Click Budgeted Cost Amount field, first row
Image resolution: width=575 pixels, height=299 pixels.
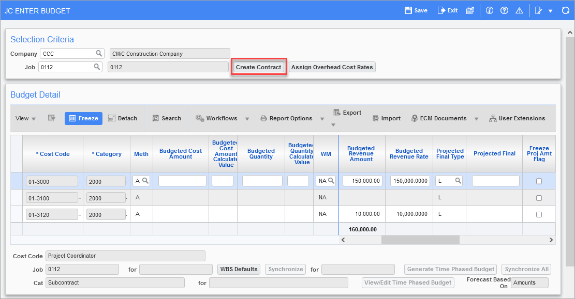182,181
